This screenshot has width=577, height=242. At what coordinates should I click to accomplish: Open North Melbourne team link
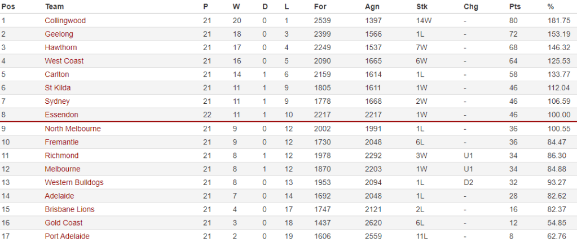[73, 129]
